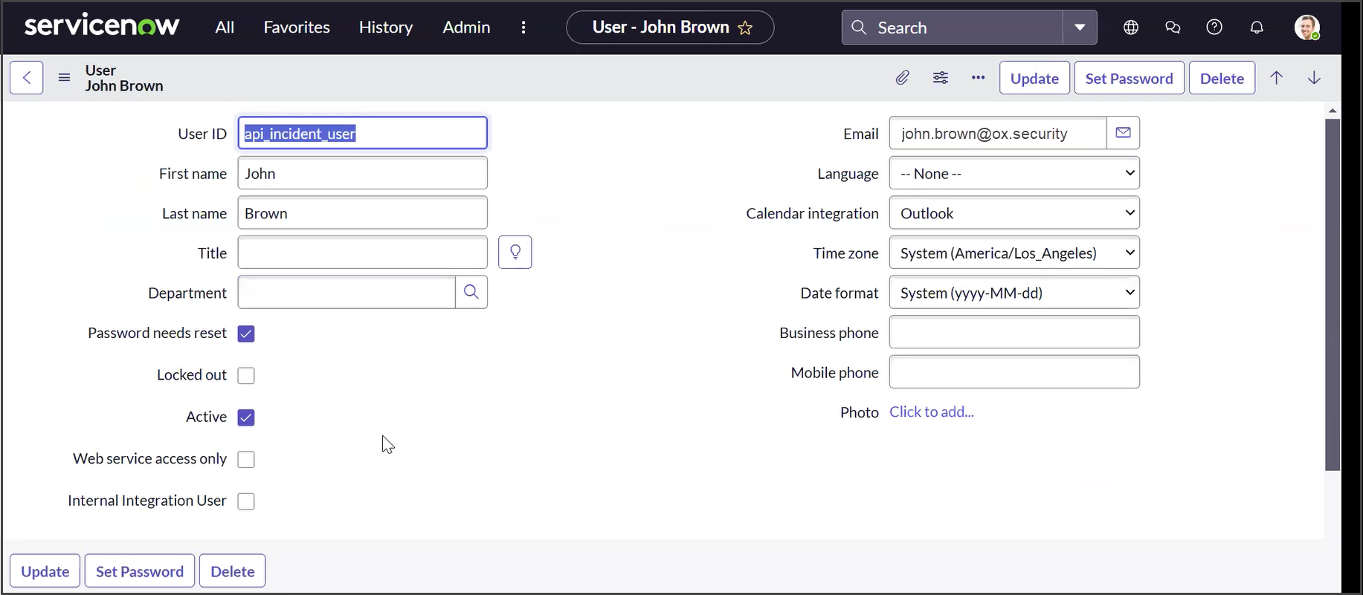Open the personalize form settings icon

click(x=941, y=78)
